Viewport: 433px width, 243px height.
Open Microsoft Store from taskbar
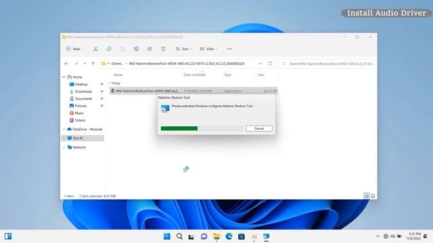[242, 236]
